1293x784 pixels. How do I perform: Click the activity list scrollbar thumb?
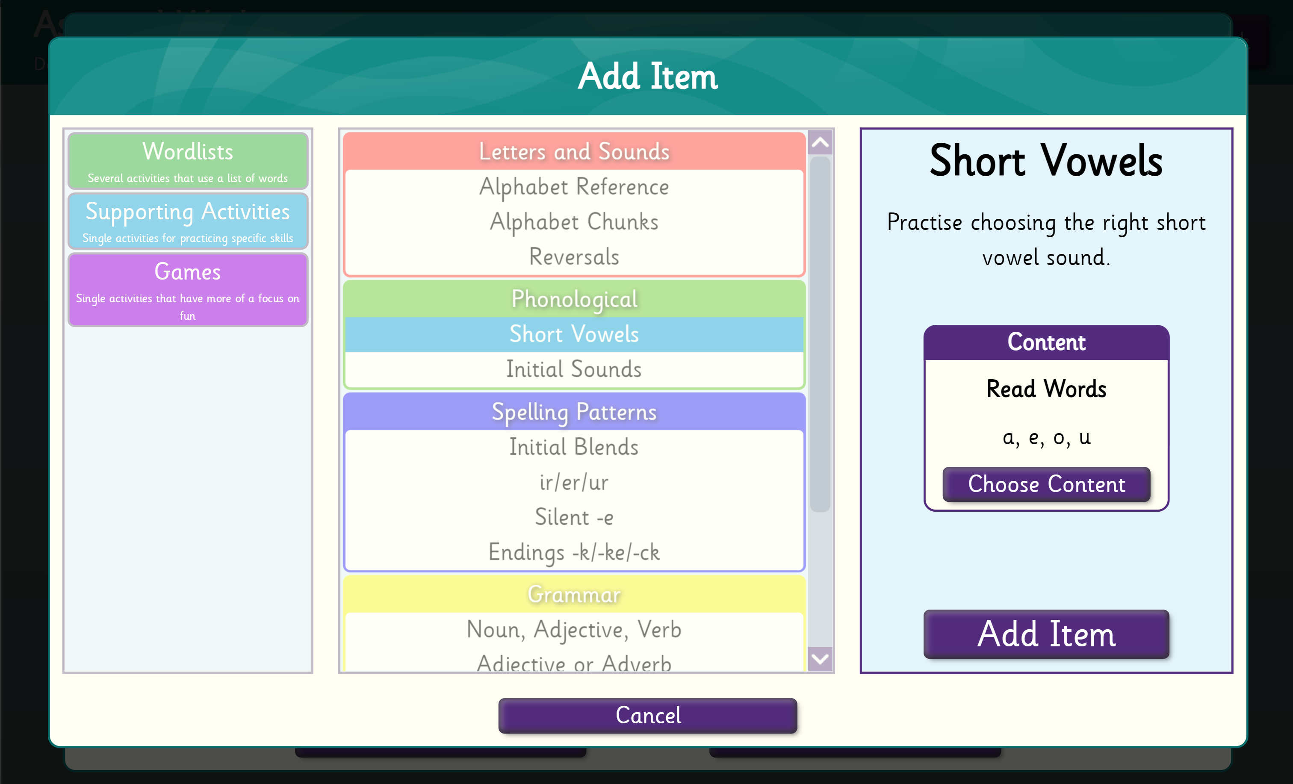(820, 334)
